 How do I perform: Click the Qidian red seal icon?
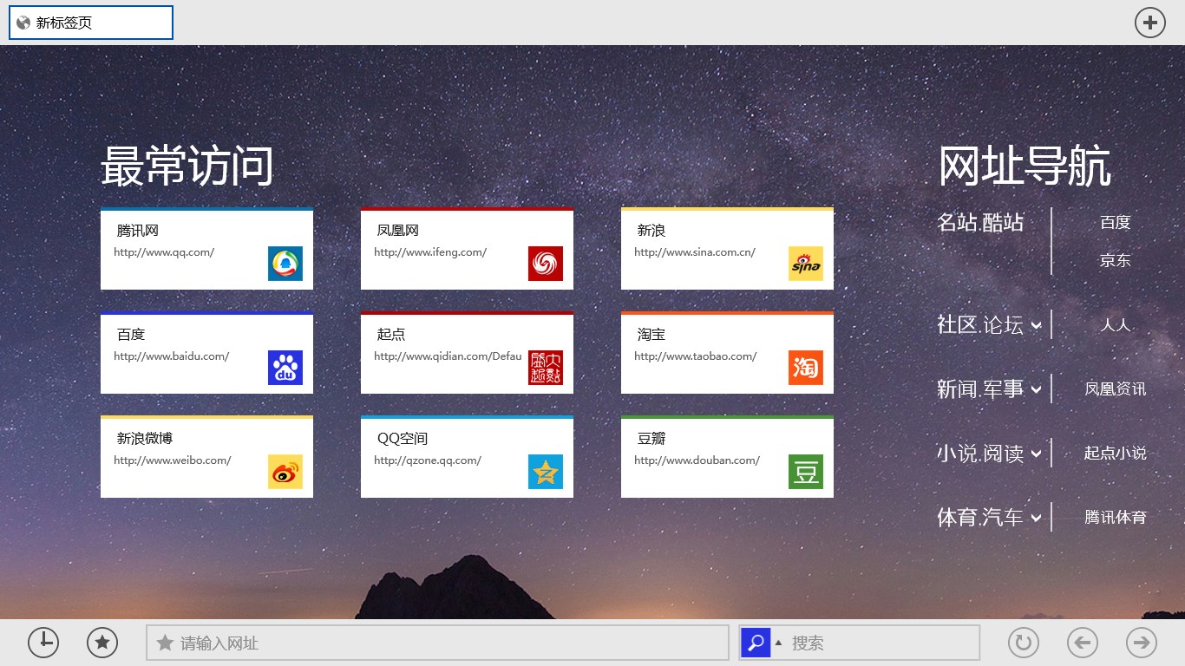(546, 368)
